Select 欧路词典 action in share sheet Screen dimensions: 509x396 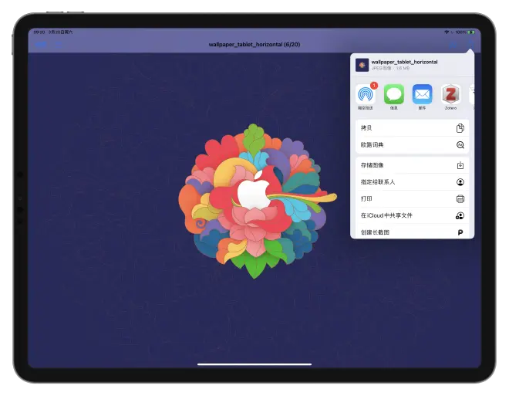click(x=412, y=145)
